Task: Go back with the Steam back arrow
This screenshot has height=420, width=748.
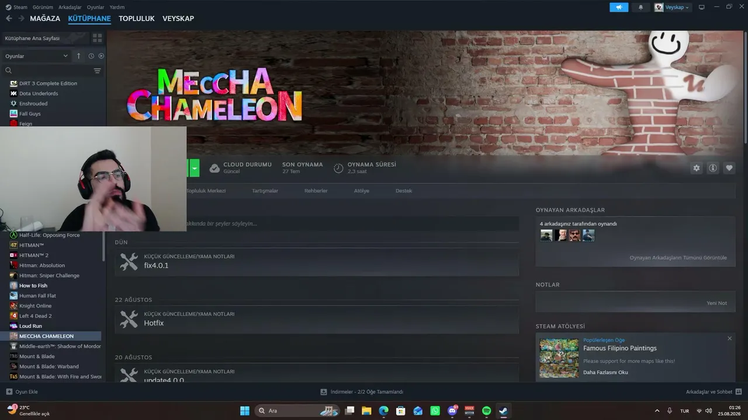Action: tap(9, 19)
